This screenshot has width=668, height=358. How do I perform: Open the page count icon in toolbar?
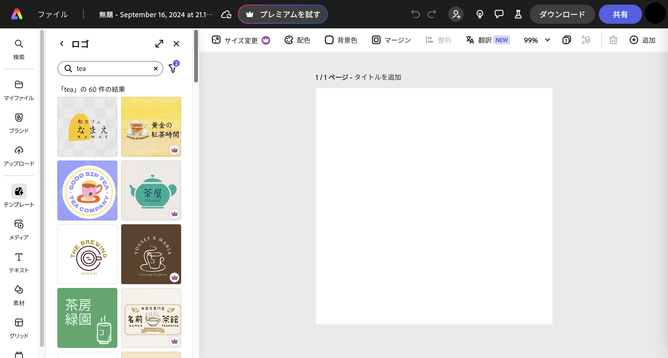(566, 40)
